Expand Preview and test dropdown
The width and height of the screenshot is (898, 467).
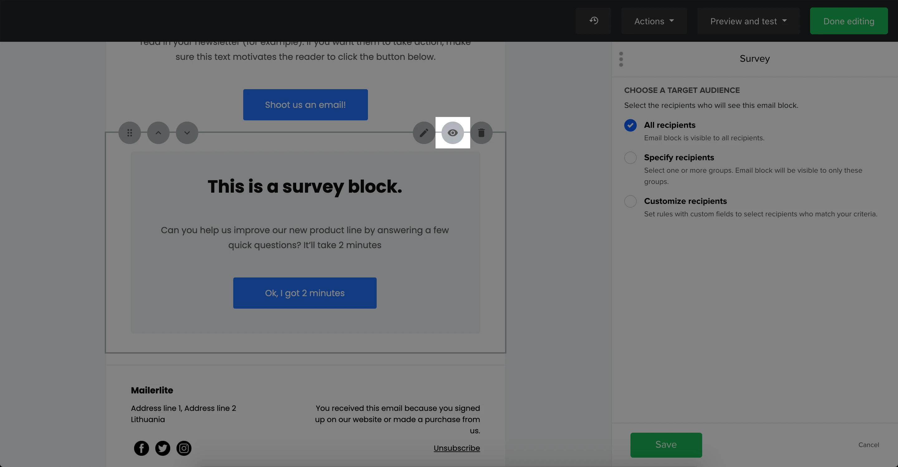click(748, 21)
